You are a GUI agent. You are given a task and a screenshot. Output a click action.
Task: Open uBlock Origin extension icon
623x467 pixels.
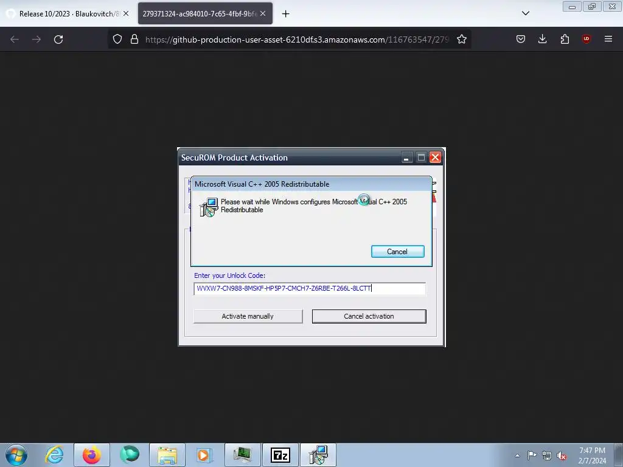click(x=586, y=39)
